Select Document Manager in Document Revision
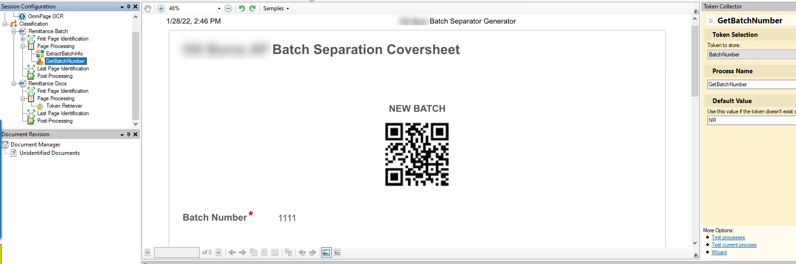Screen dimensions: 796x264 coord(35,145)
